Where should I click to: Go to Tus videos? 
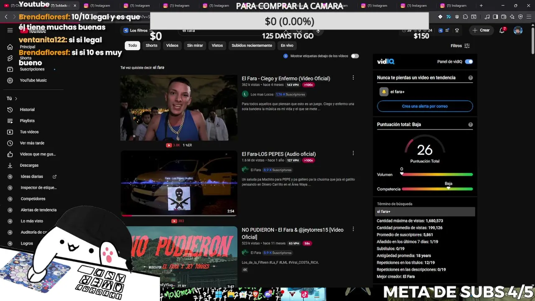(29, 132)
